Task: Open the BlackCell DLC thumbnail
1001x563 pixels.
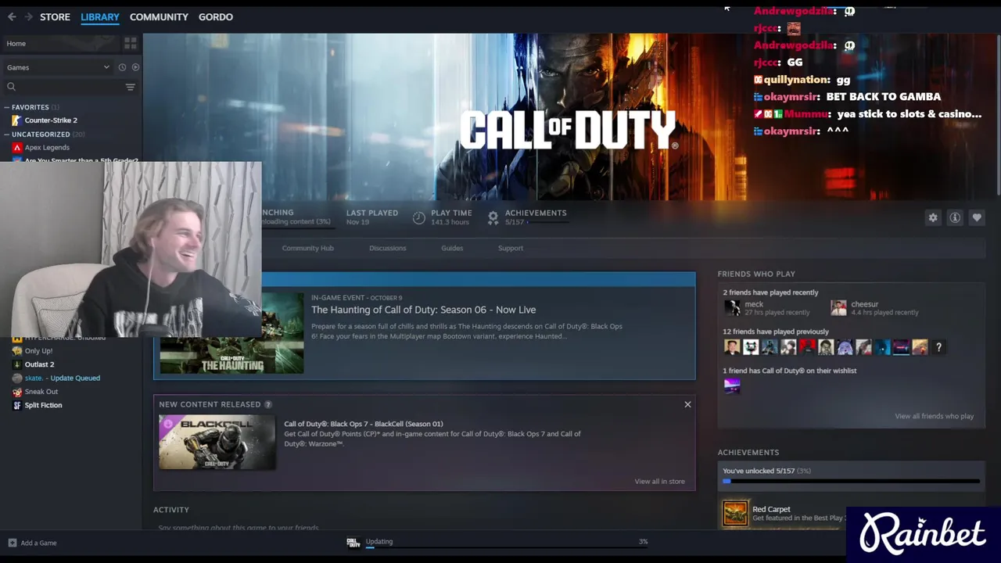Action: (x=217, y=442)
